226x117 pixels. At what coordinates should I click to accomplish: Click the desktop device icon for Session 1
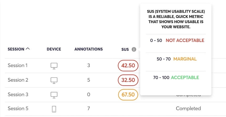(54, 66)
